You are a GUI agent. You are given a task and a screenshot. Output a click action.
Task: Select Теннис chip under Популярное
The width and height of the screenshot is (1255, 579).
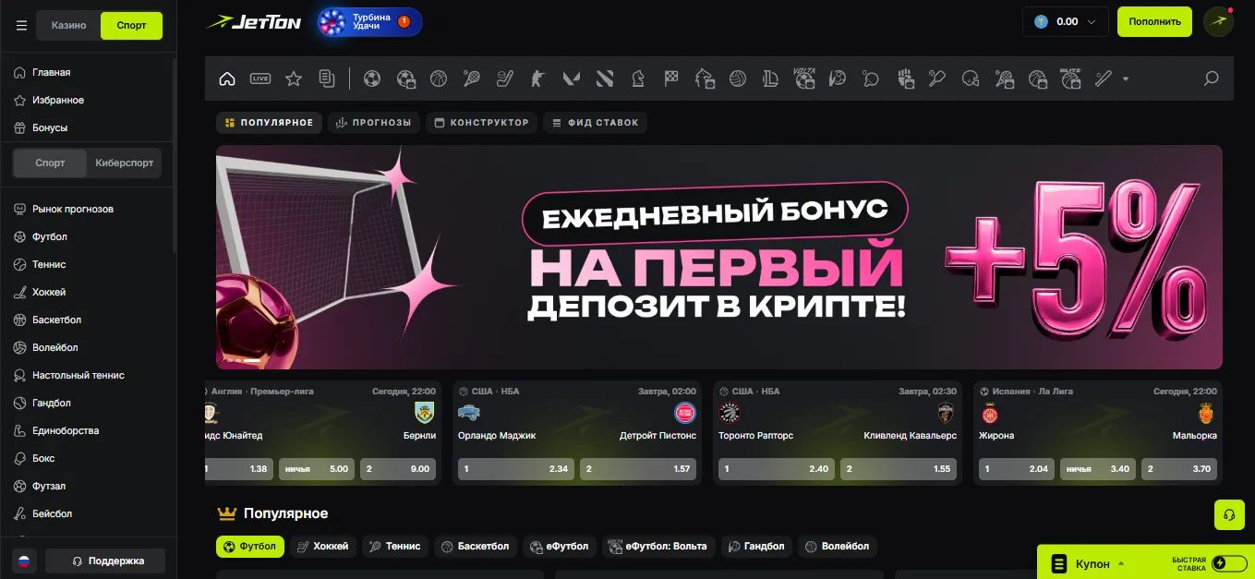(x=395, y=546)
